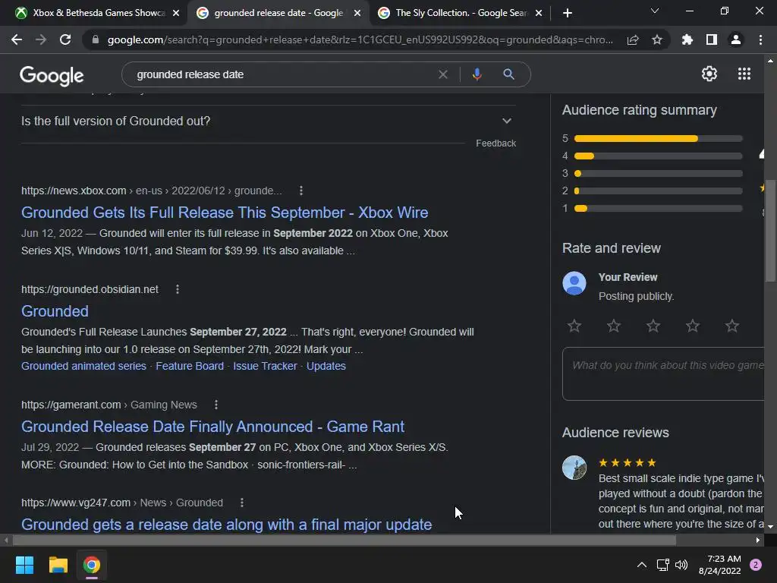The width and height of the screenshot is (777, 583).
Task: Show hidden system tray icons
Action: pos(642,565)
